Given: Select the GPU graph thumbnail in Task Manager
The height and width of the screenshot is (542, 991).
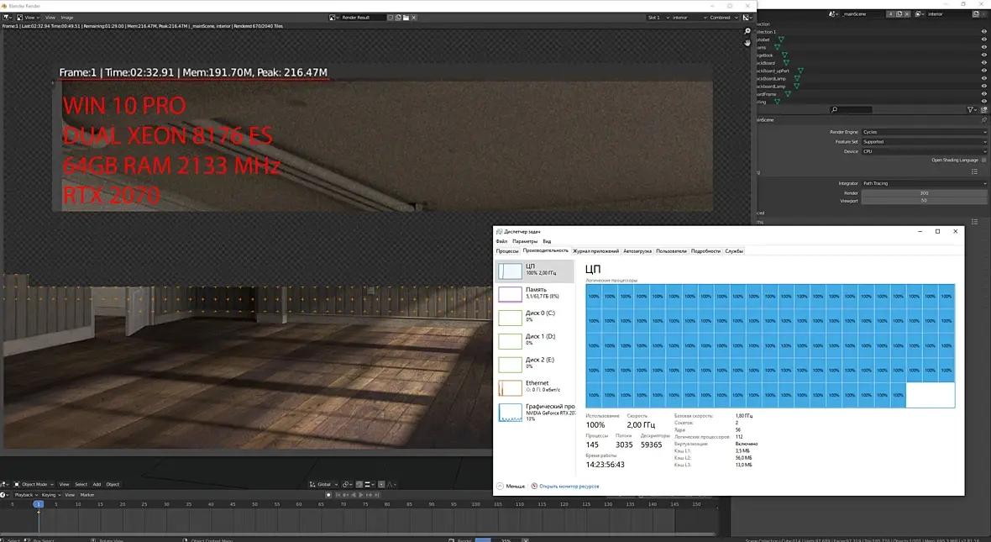Looking at the screenshot, I should (510, 413).
